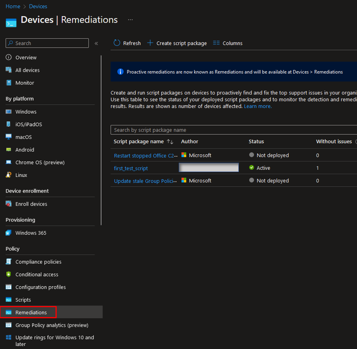Click the Author column header

coord(189,141)
